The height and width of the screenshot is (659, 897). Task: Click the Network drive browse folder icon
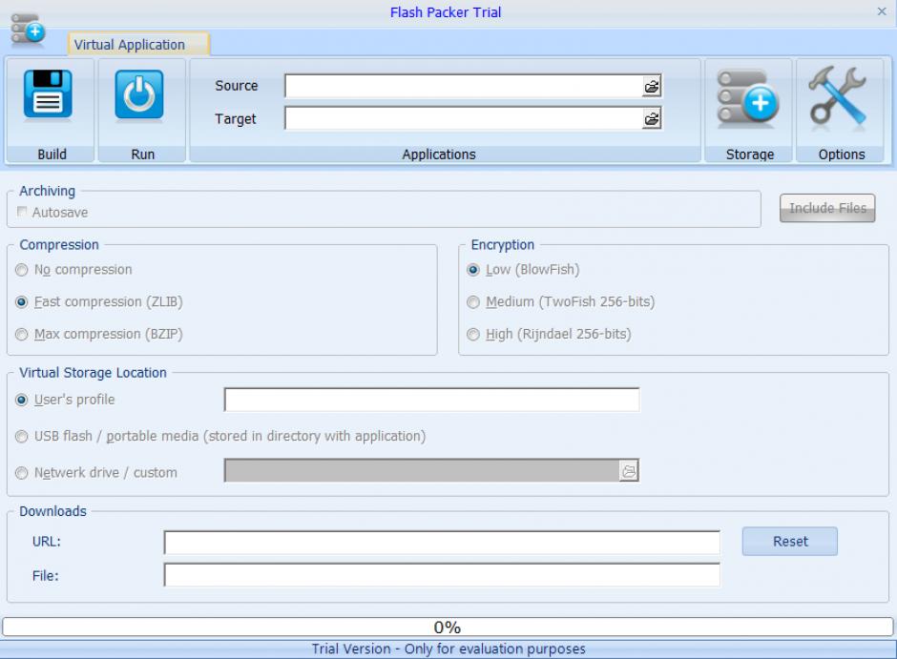tap(629, 471)
